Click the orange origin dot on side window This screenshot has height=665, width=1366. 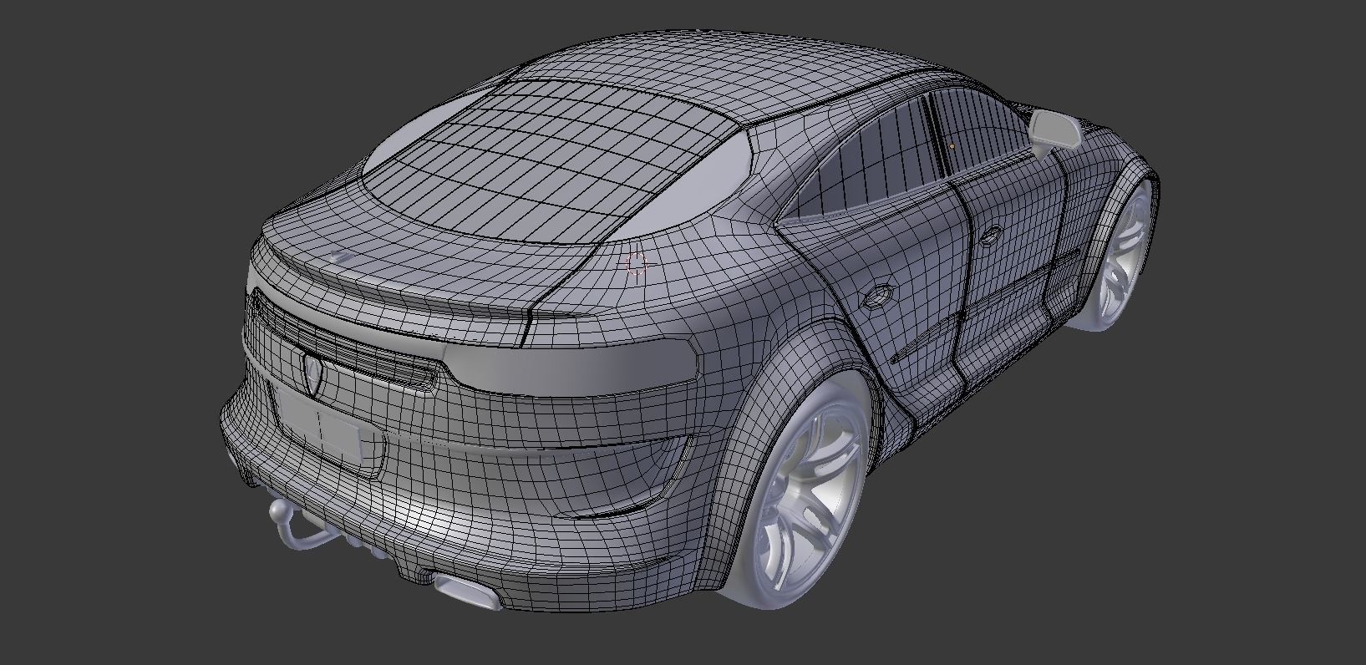952,146
